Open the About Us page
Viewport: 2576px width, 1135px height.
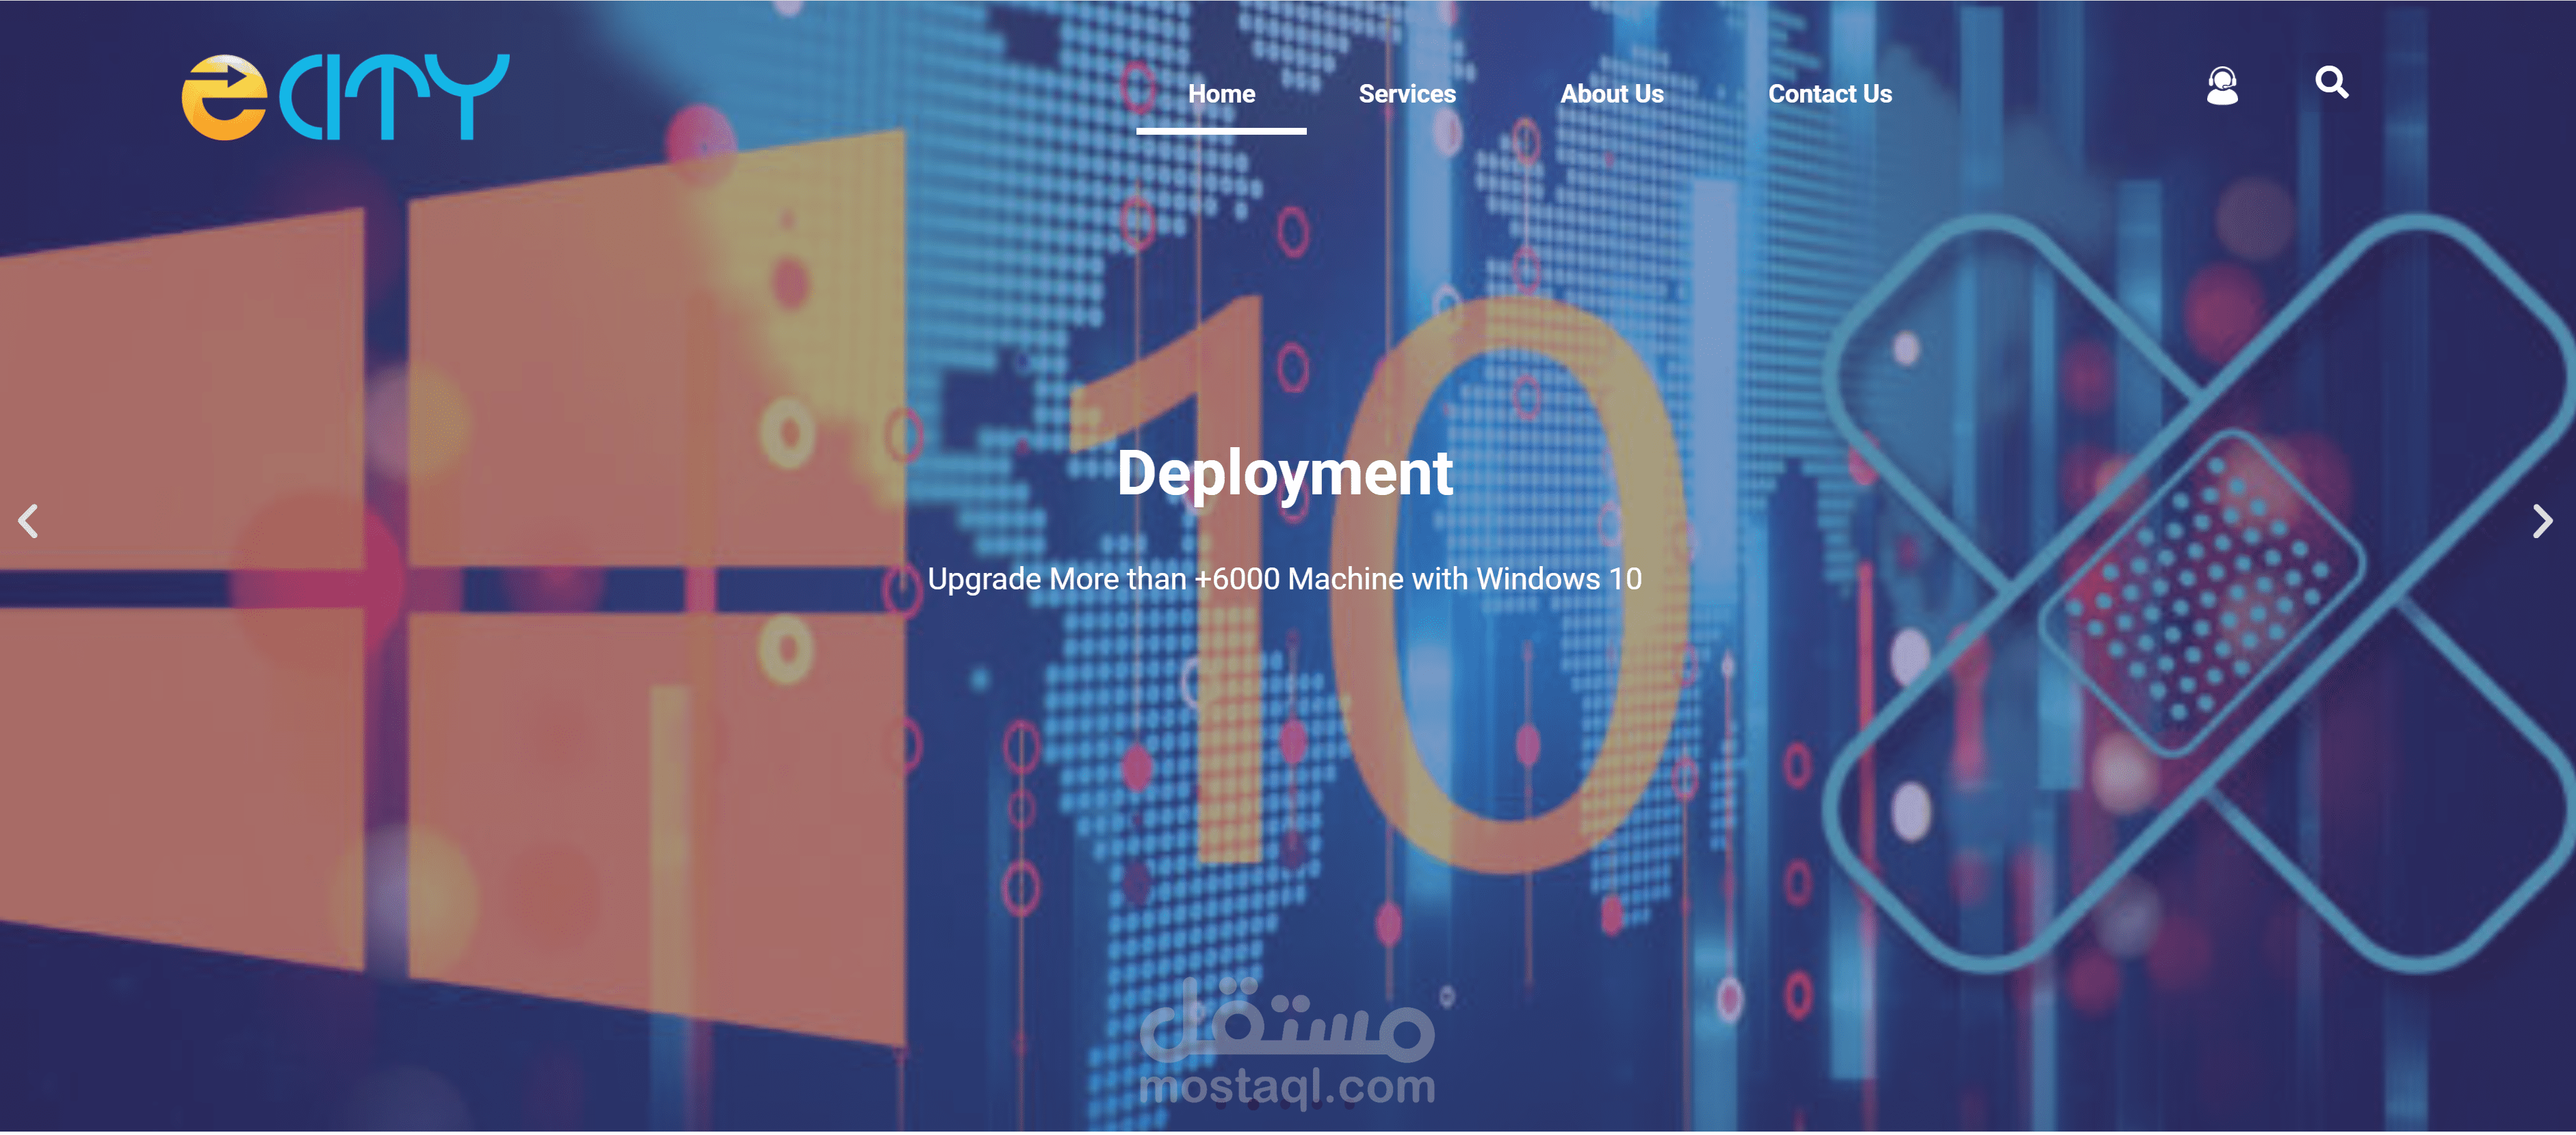tap(1612, 94)
